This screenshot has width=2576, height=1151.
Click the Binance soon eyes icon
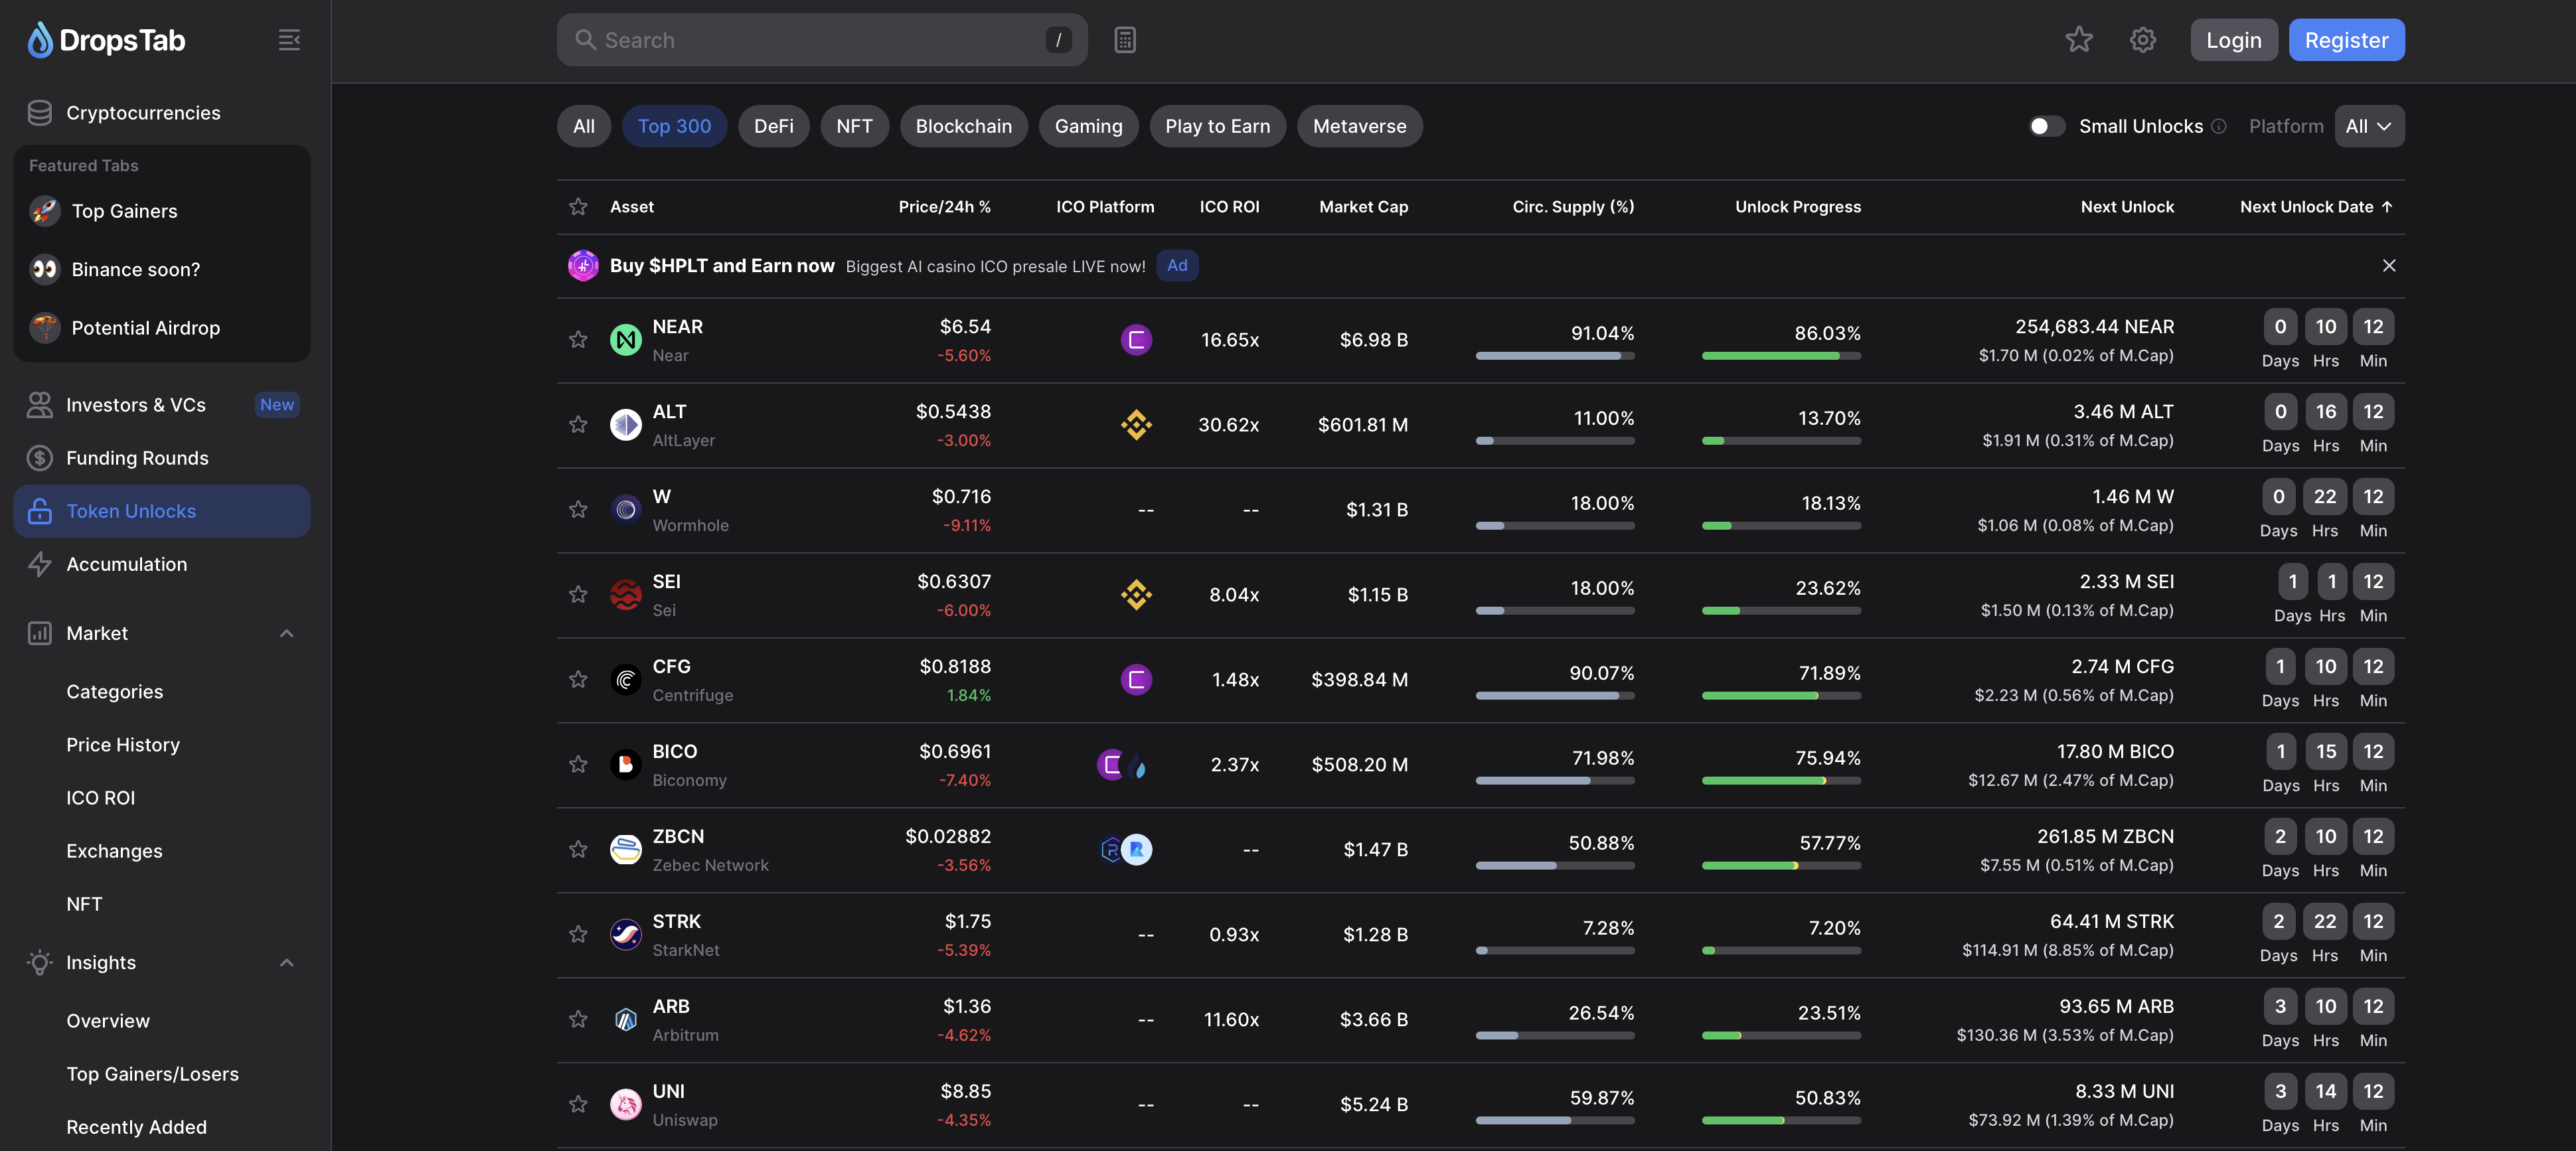(45, 269)
